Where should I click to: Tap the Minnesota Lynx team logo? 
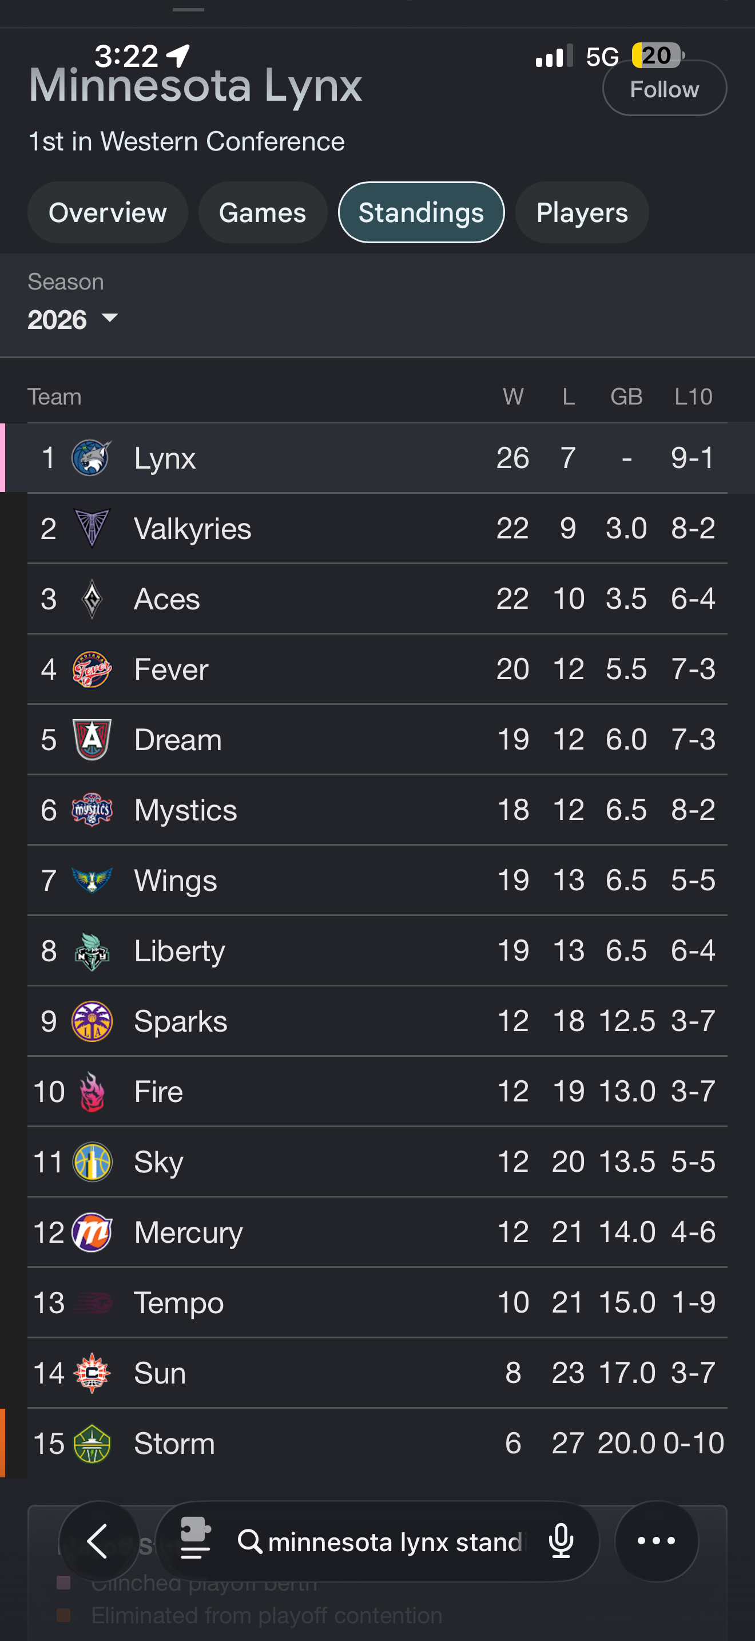pos(92,458)
